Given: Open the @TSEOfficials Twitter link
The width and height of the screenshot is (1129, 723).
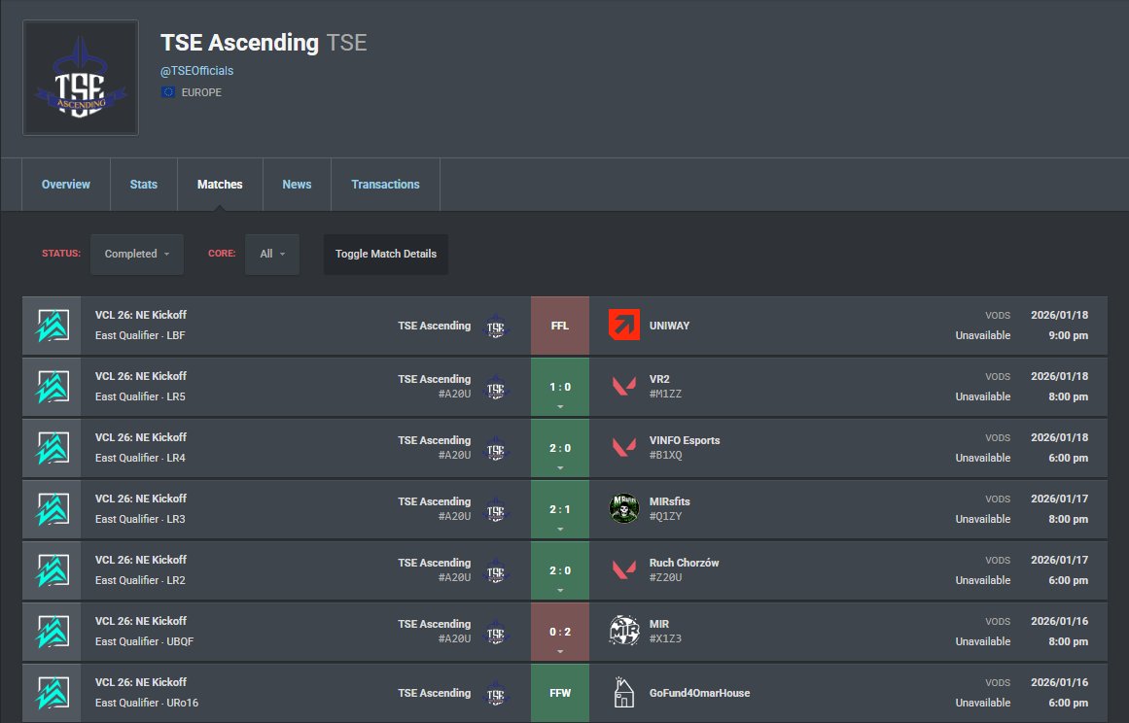Looking at the screenshot, I should click(196, 71).
